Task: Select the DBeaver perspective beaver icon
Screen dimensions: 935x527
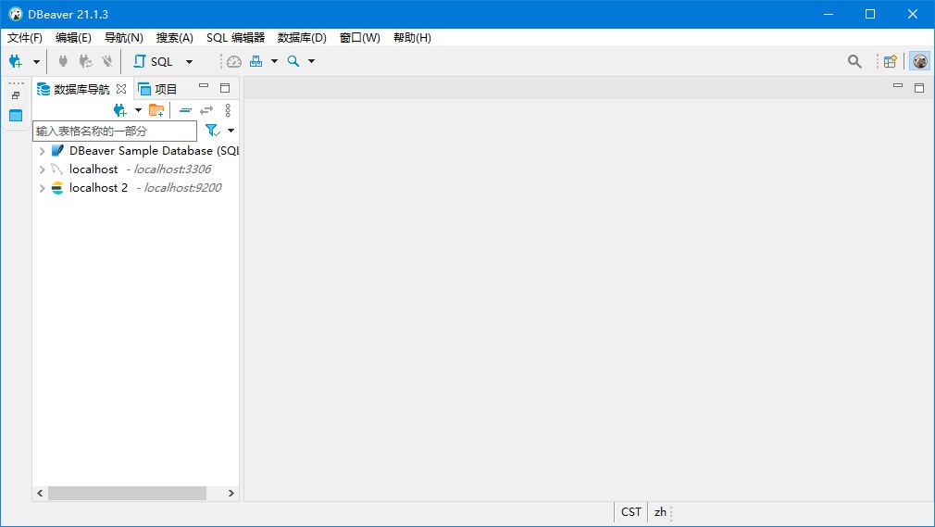Action: tap(920, 61)
